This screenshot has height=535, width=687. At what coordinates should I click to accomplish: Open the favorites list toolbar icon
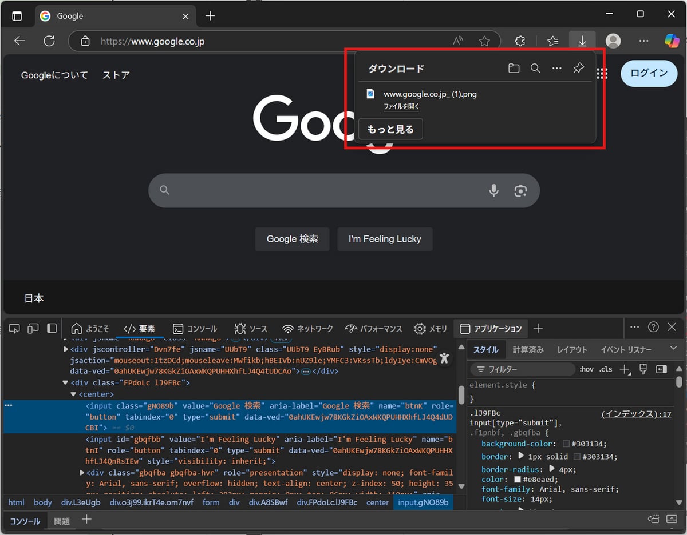coord(552,41)
